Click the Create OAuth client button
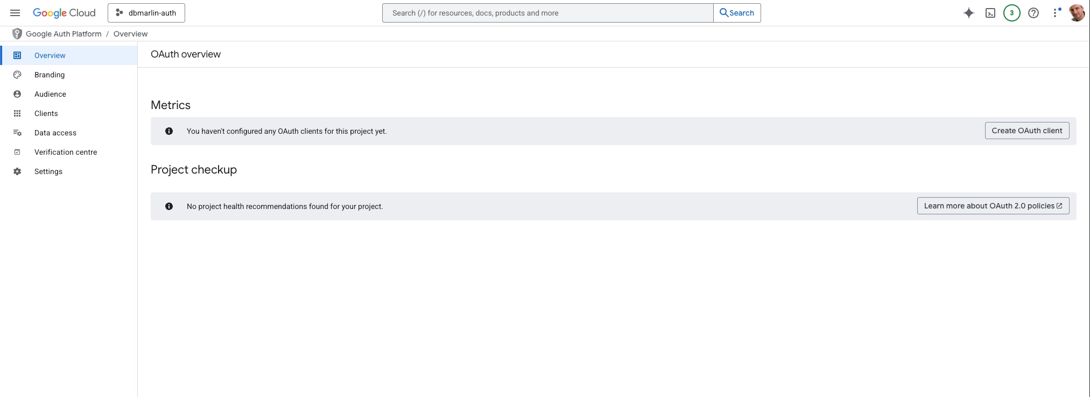This screenshot has height=397, width=1090. [x=1026, y=131]
